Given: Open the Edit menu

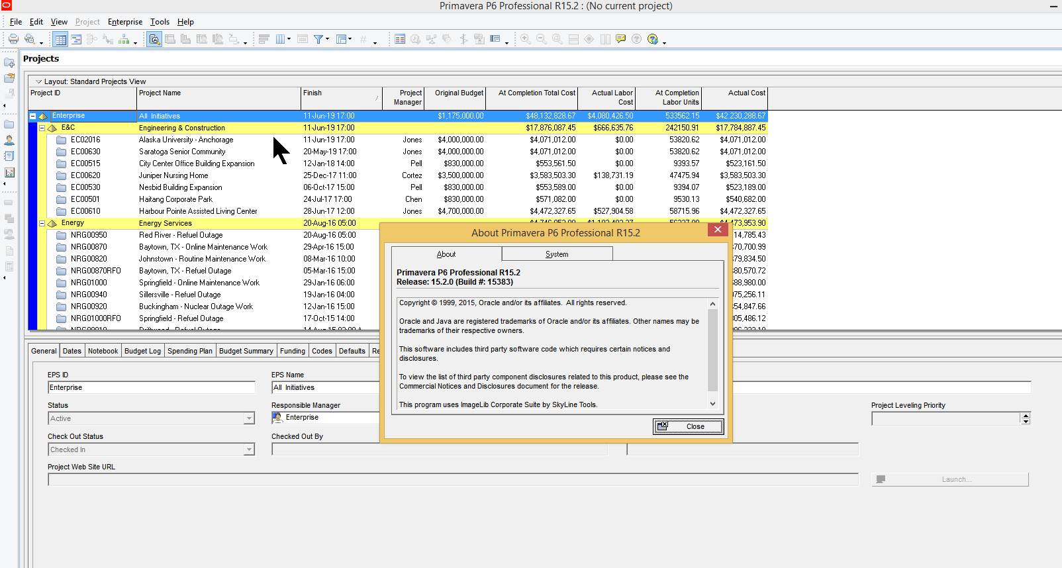Looking at the screenshot, I should click(36, 22).
